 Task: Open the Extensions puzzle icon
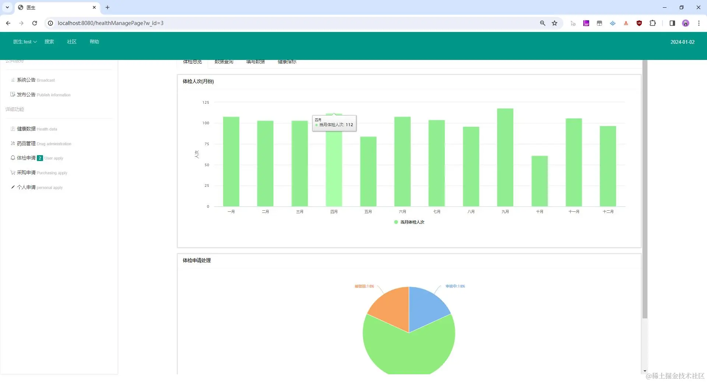pos(653,23)
